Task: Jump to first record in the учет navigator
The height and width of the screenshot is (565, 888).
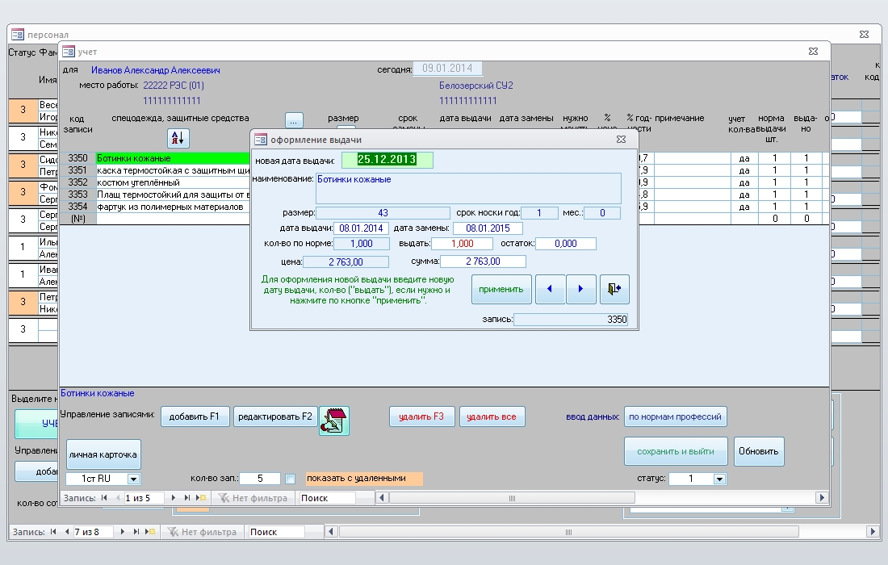Action: point(106,498)
